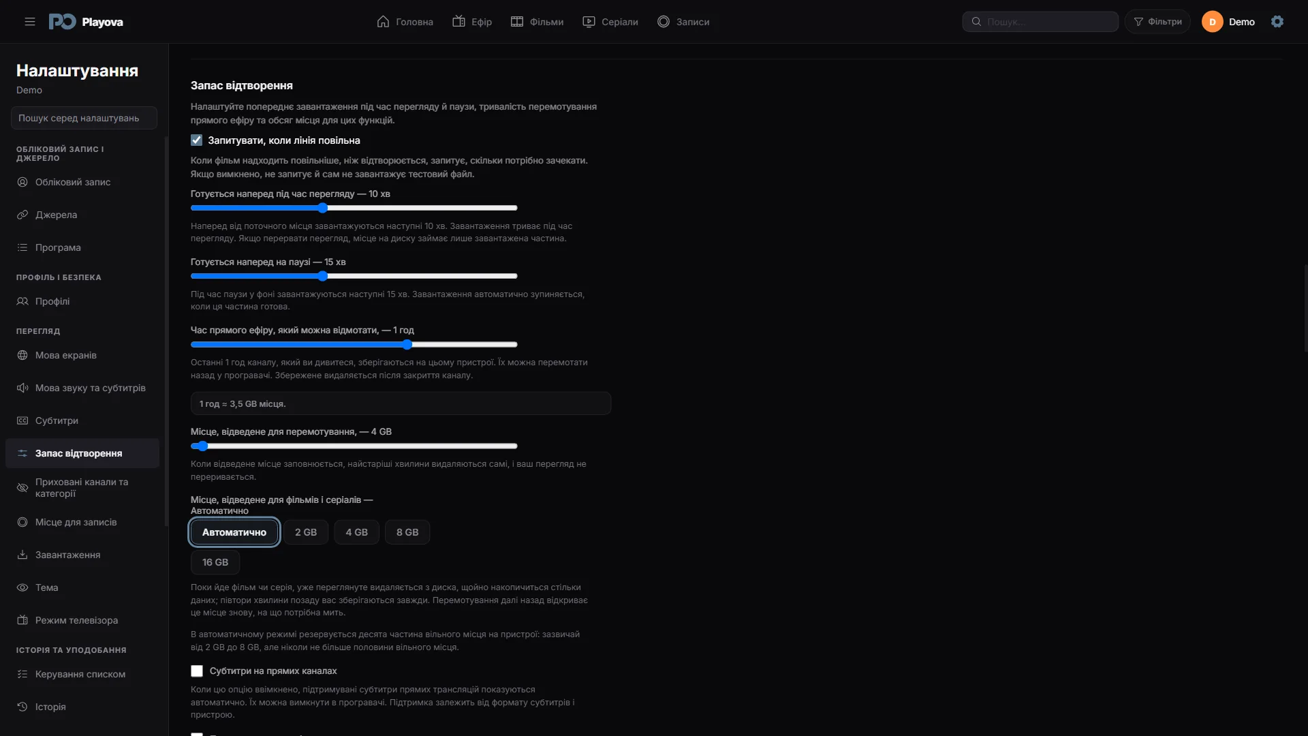This screenshot has width=1308, height=736.
Task: Go to Головна tab
Action: (x=405, y=22)
